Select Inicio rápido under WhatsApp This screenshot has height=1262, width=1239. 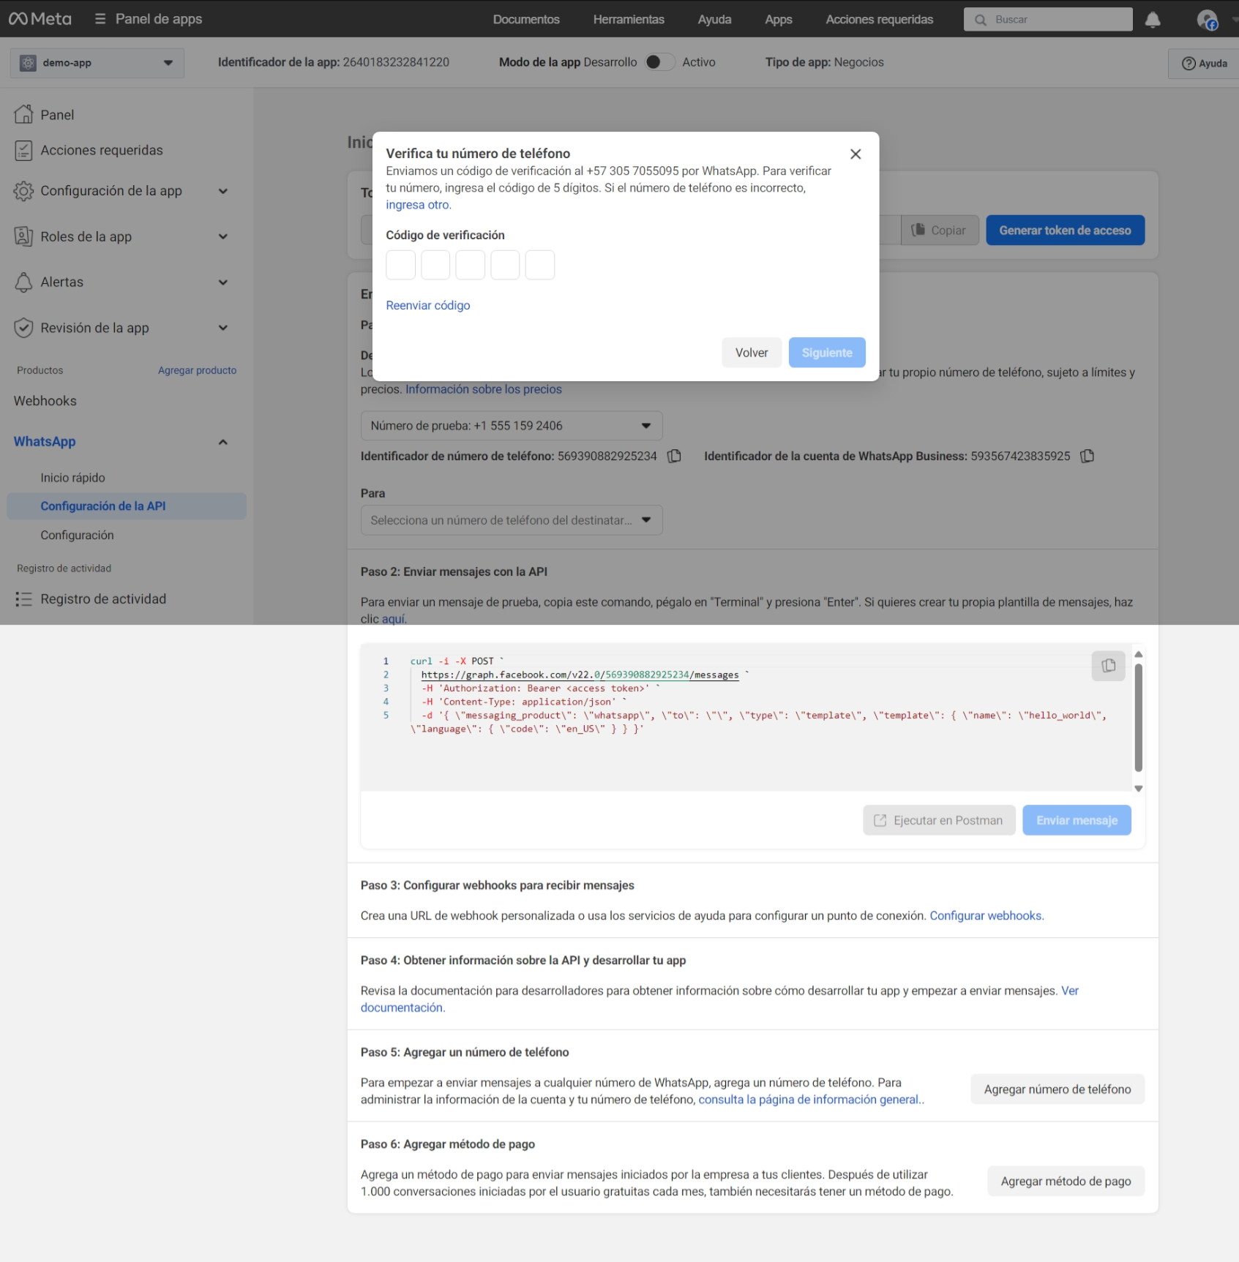point(72,478)
